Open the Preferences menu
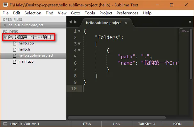 [x=128, y=13]
